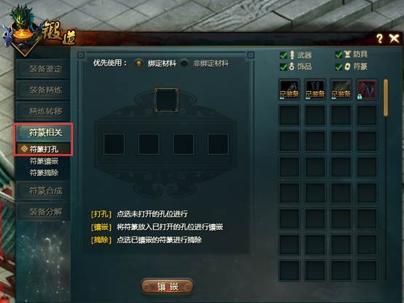Select the first equipped item icon
Viewport: 404px width, 303px height.
tap(290, 89)
